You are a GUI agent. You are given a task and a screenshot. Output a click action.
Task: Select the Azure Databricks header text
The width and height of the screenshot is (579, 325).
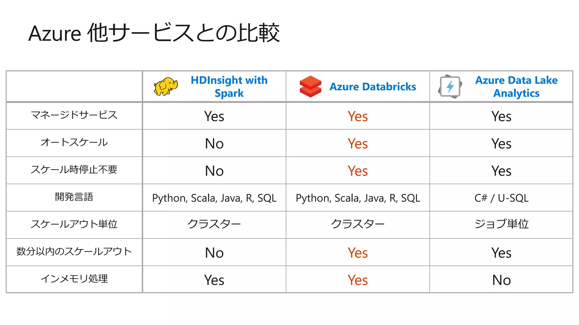[373, 87]
